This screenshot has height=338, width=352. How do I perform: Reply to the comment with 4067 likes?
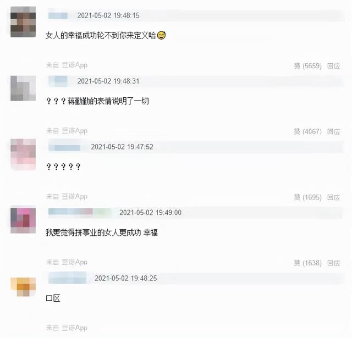point(334,132)
